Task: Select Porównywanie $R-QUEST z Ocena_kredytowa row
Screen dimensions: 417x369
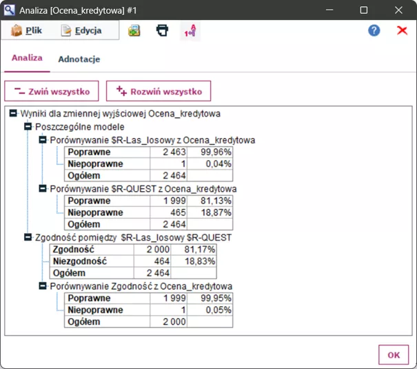Action: (x=143, y=189)
